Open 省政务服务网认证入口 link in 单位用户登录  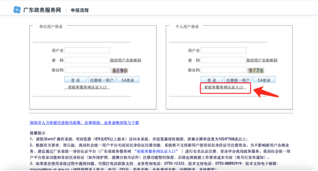(x=87, y=87)
